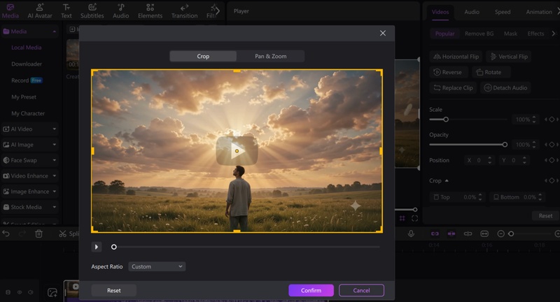Play the preview with the center play button
Image resolution: width=560 pixels, height=302 pixels.
(237, 151)
